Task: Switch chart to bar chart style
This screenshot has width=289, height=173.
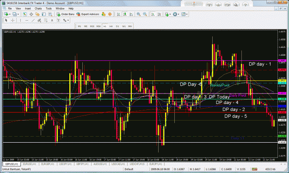Action: pos(118,14)
